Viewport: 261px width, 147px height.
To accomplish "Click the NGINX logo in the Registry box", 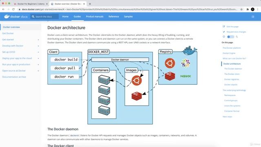I will click(186, 76).
